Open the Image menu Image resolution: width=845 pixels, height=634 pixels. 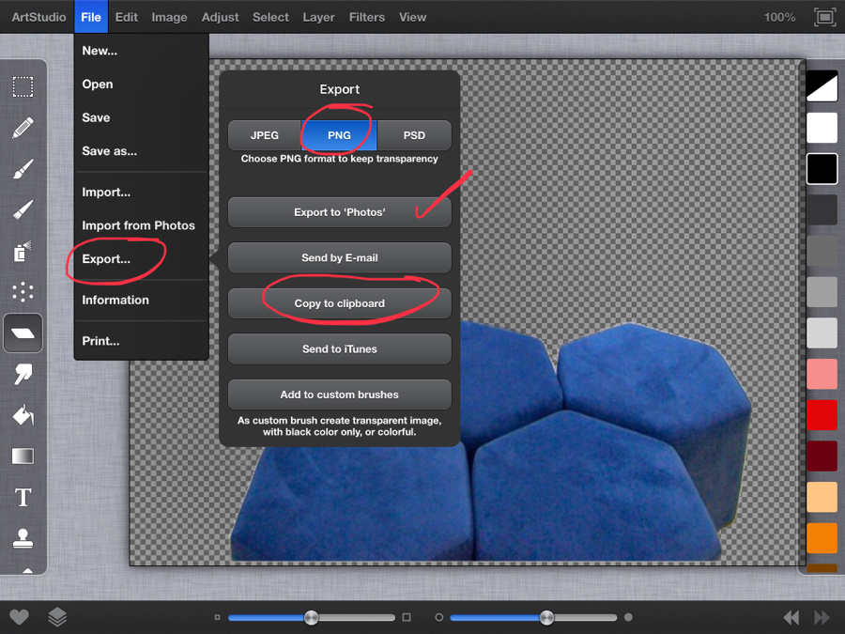169,17
